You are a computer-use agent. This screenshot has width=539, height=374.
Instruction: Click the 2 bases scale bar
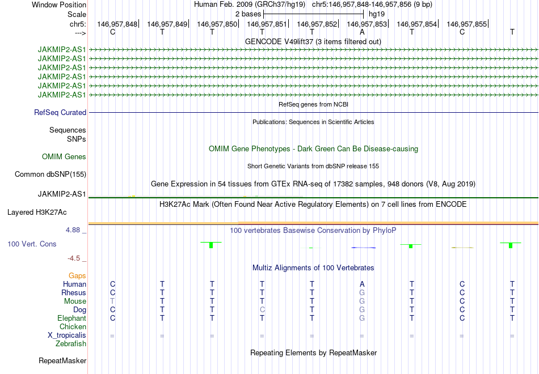[x=313, y=14]
